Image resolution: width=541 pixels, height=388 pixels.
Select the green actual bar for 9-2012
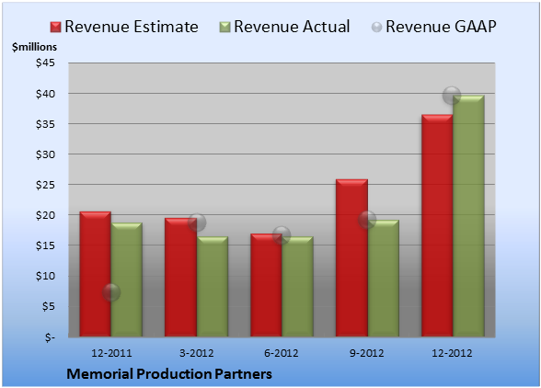[384, 279]
